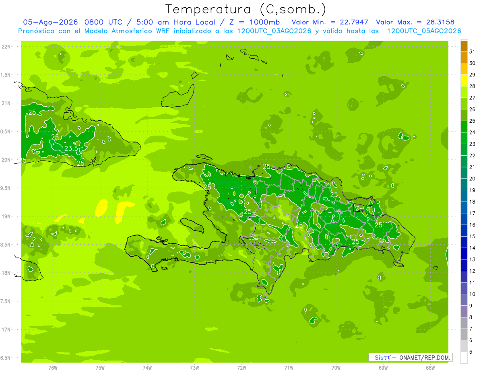Viewport: 483px width, 373px height.
Task: Click the "8.5N" latitude label
Action: point(6,245)
